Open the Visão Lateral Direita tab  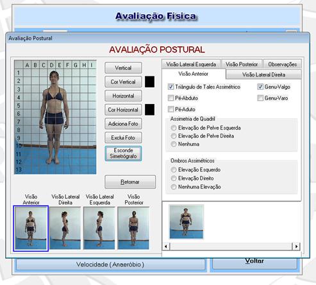(263, 74)
